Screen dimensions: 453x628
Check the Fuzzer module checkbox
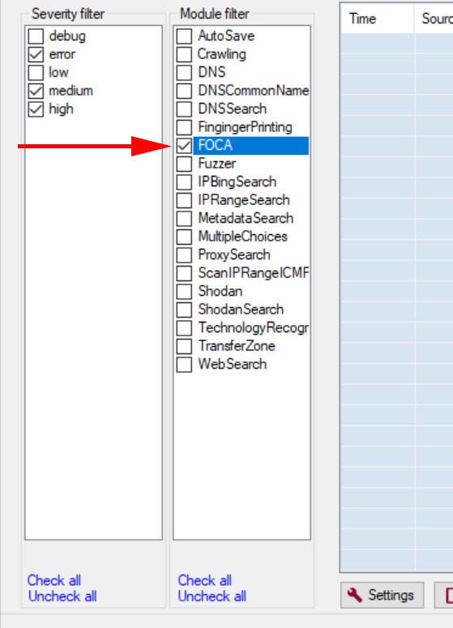pyautogui.click(x=184, y=164)
